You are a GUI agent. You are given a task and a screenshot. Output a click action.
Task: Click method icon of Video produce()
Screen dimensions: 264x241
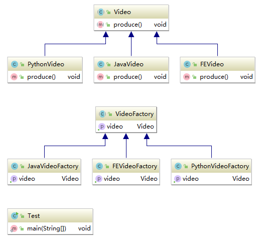click(100, 25)
